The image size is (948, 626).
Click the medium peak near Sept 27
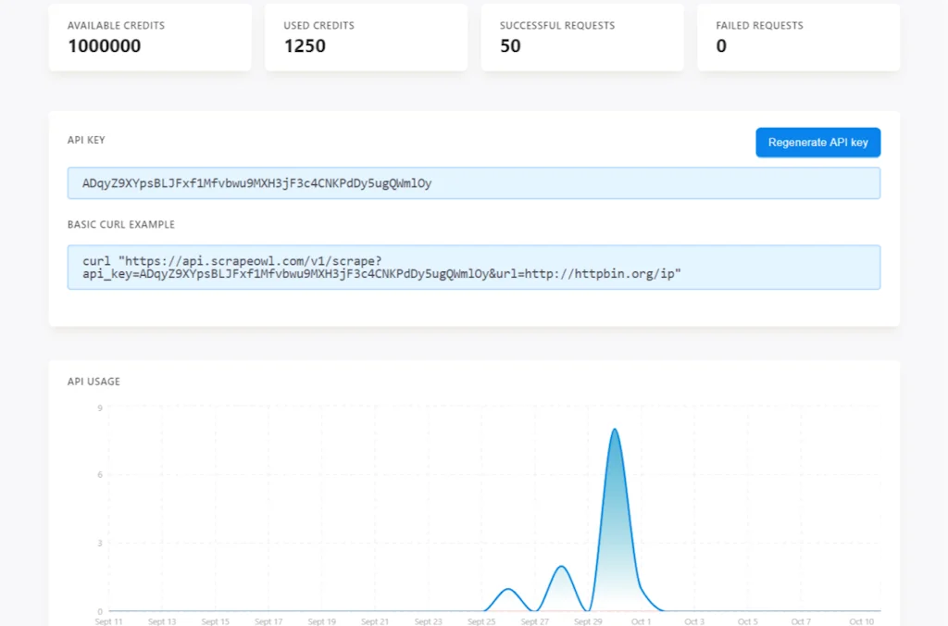561,567
